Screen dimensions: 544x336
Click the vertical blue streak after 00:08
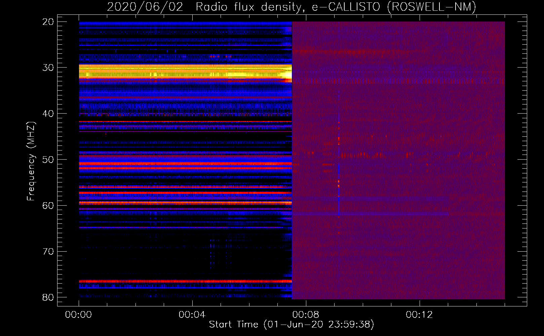(339, 161)
